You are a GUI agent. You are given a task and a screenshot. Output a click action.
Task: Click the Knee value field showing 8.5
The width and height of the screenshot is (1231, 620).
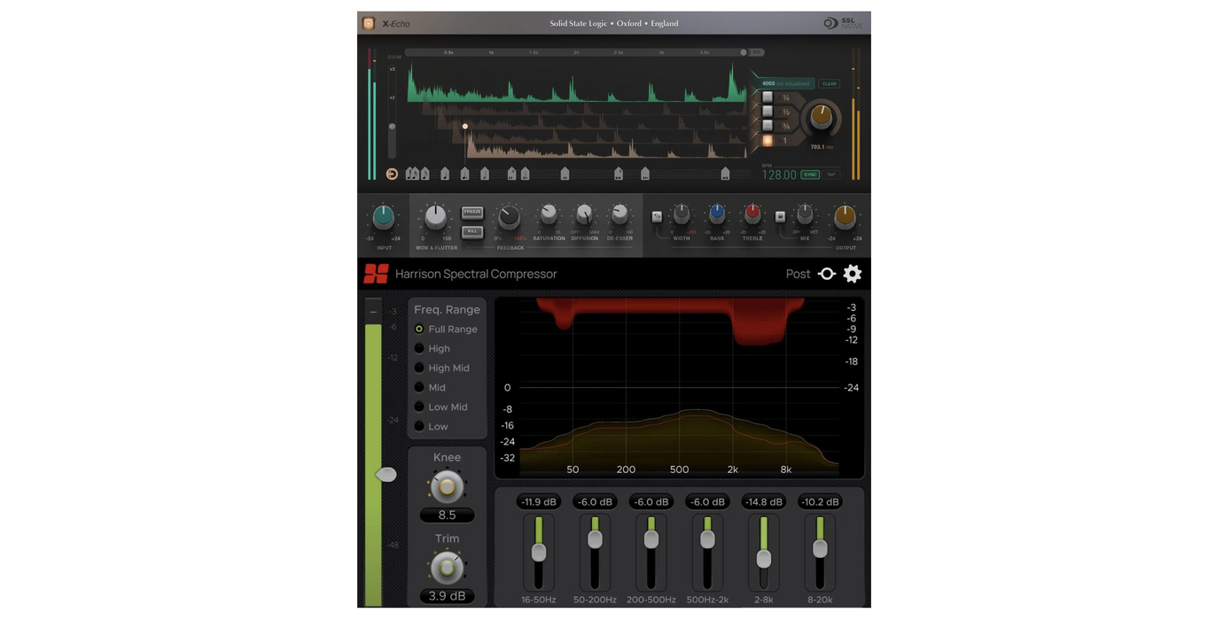click(447, 515)
